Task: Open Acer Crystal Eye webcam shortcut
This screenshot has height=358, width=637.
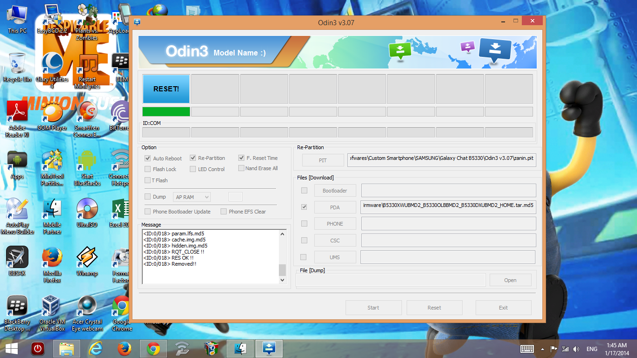Action: (87, 313)
